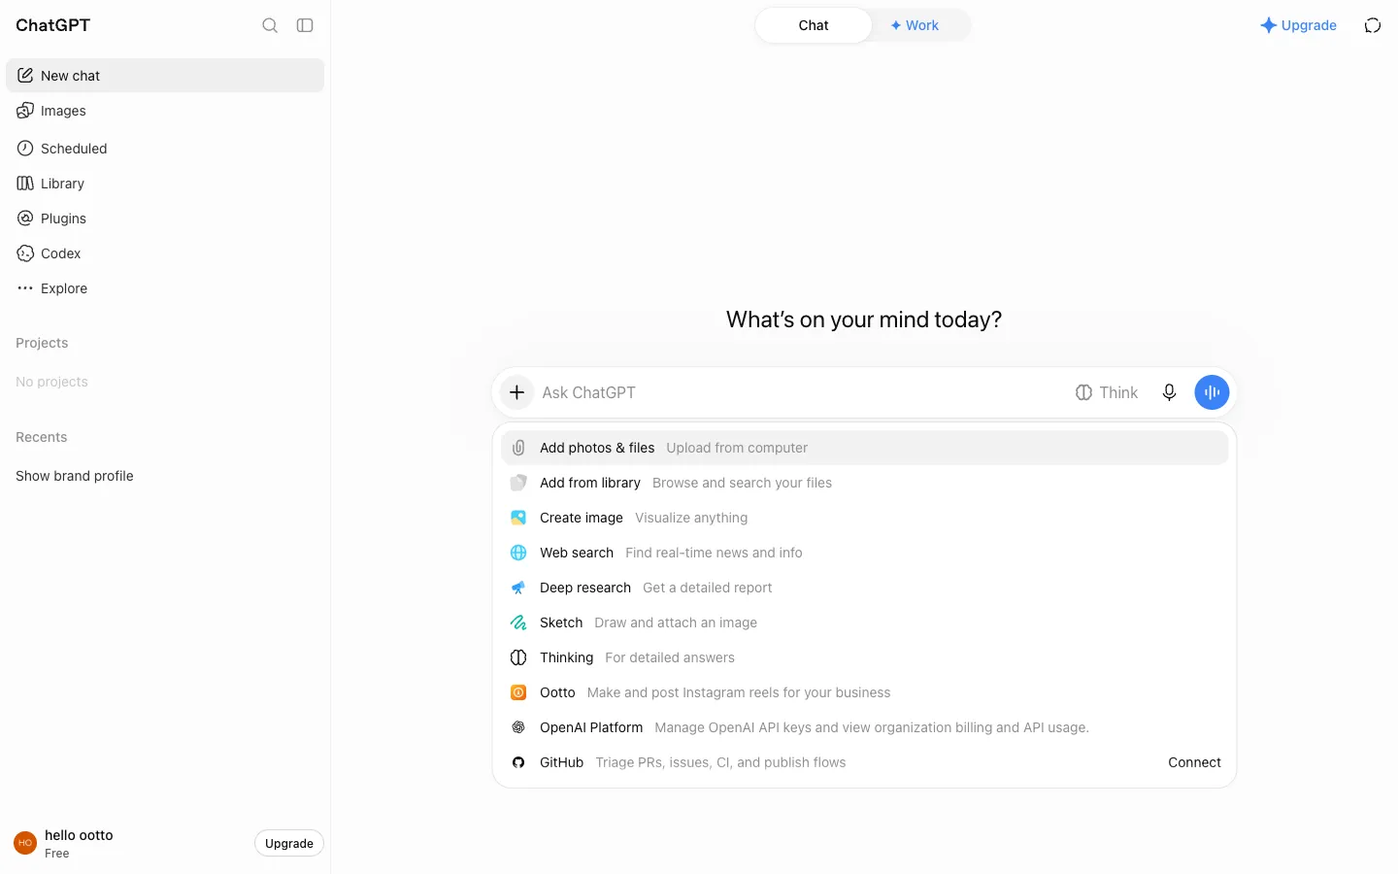
Task: Select the OpenAI Platform entry
Action: point(864,727)
